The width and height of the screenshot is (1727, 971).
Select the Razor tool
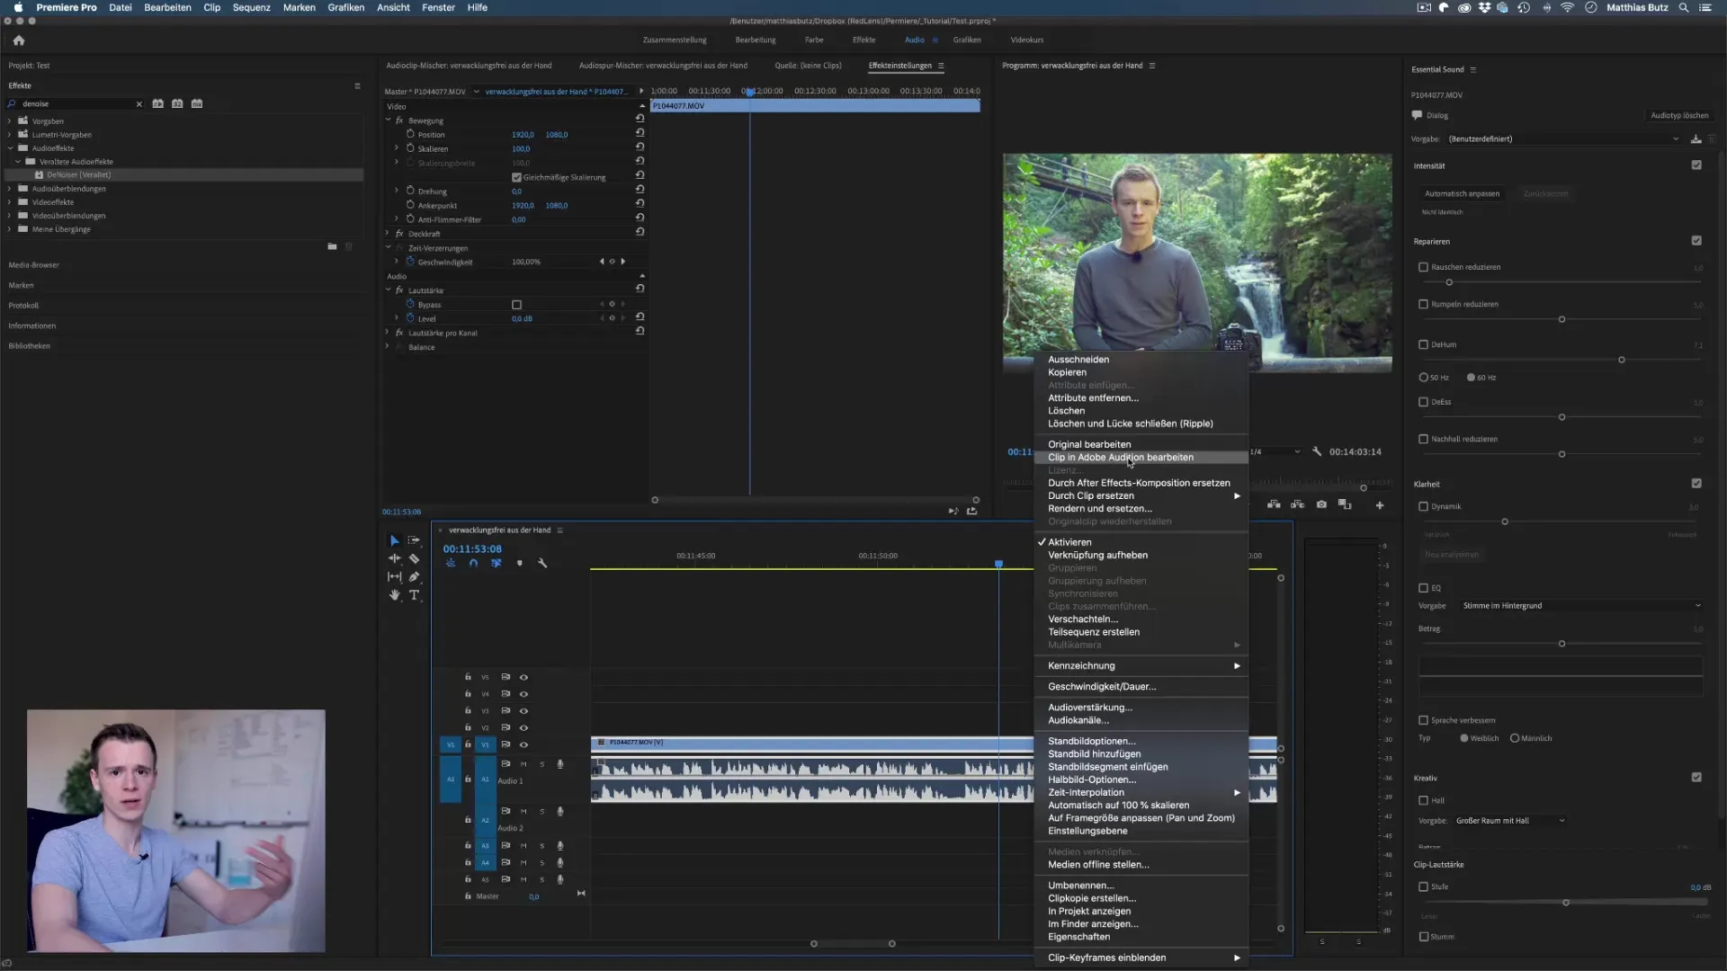(x=414, y=558)
